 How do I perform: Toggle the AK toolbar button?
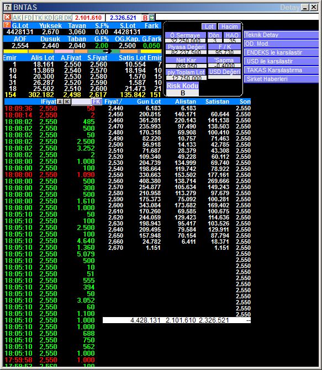pyautogui.click(x=17, y=18)
